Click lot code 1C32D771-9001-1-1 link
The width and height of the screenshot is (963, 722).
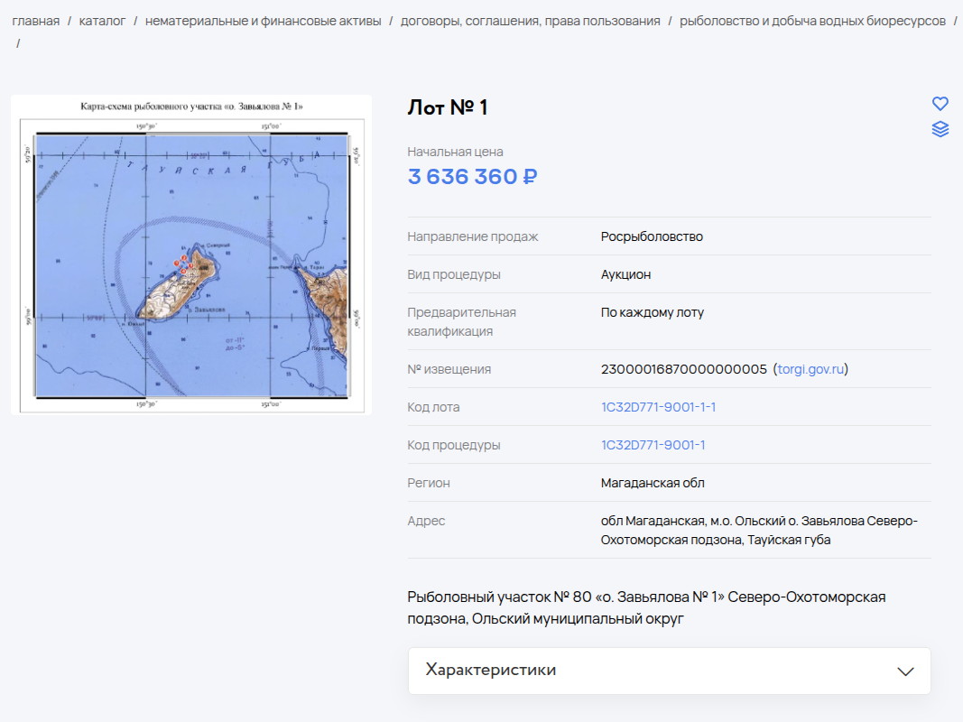coord(658,407)
